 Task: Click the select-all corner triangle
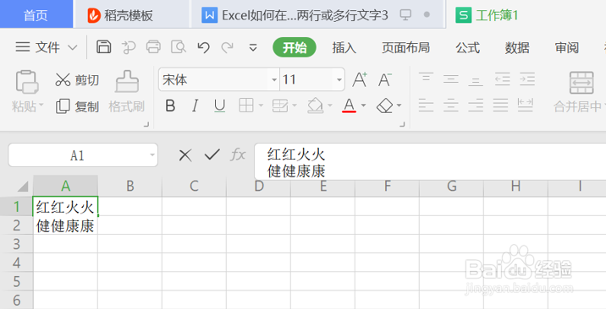click(x=23, y=187)
